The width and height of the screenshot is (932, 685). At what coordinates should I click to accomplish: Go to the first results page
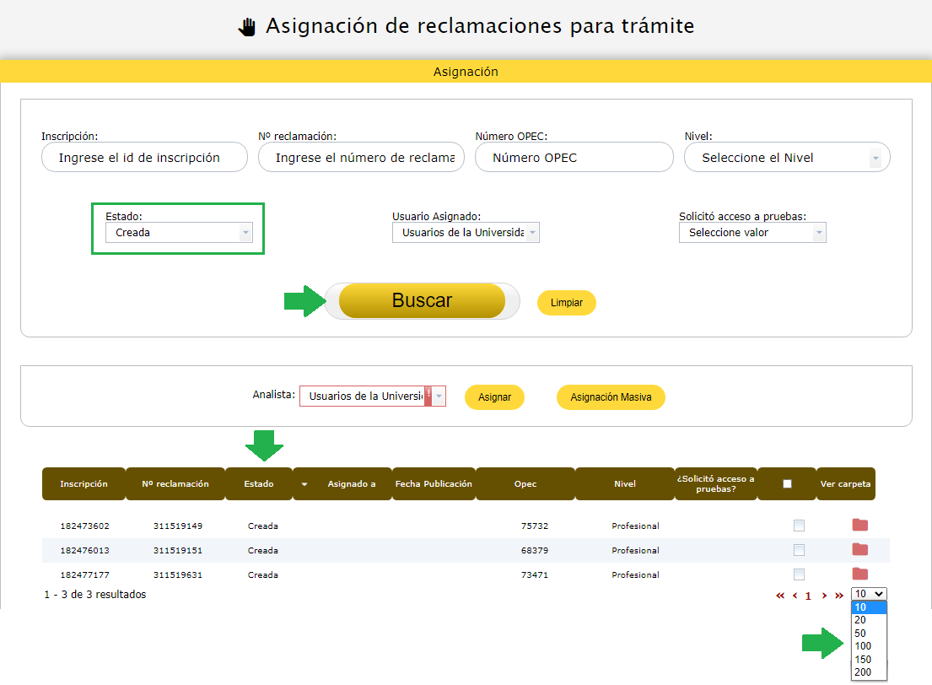(x=780, y=596)
